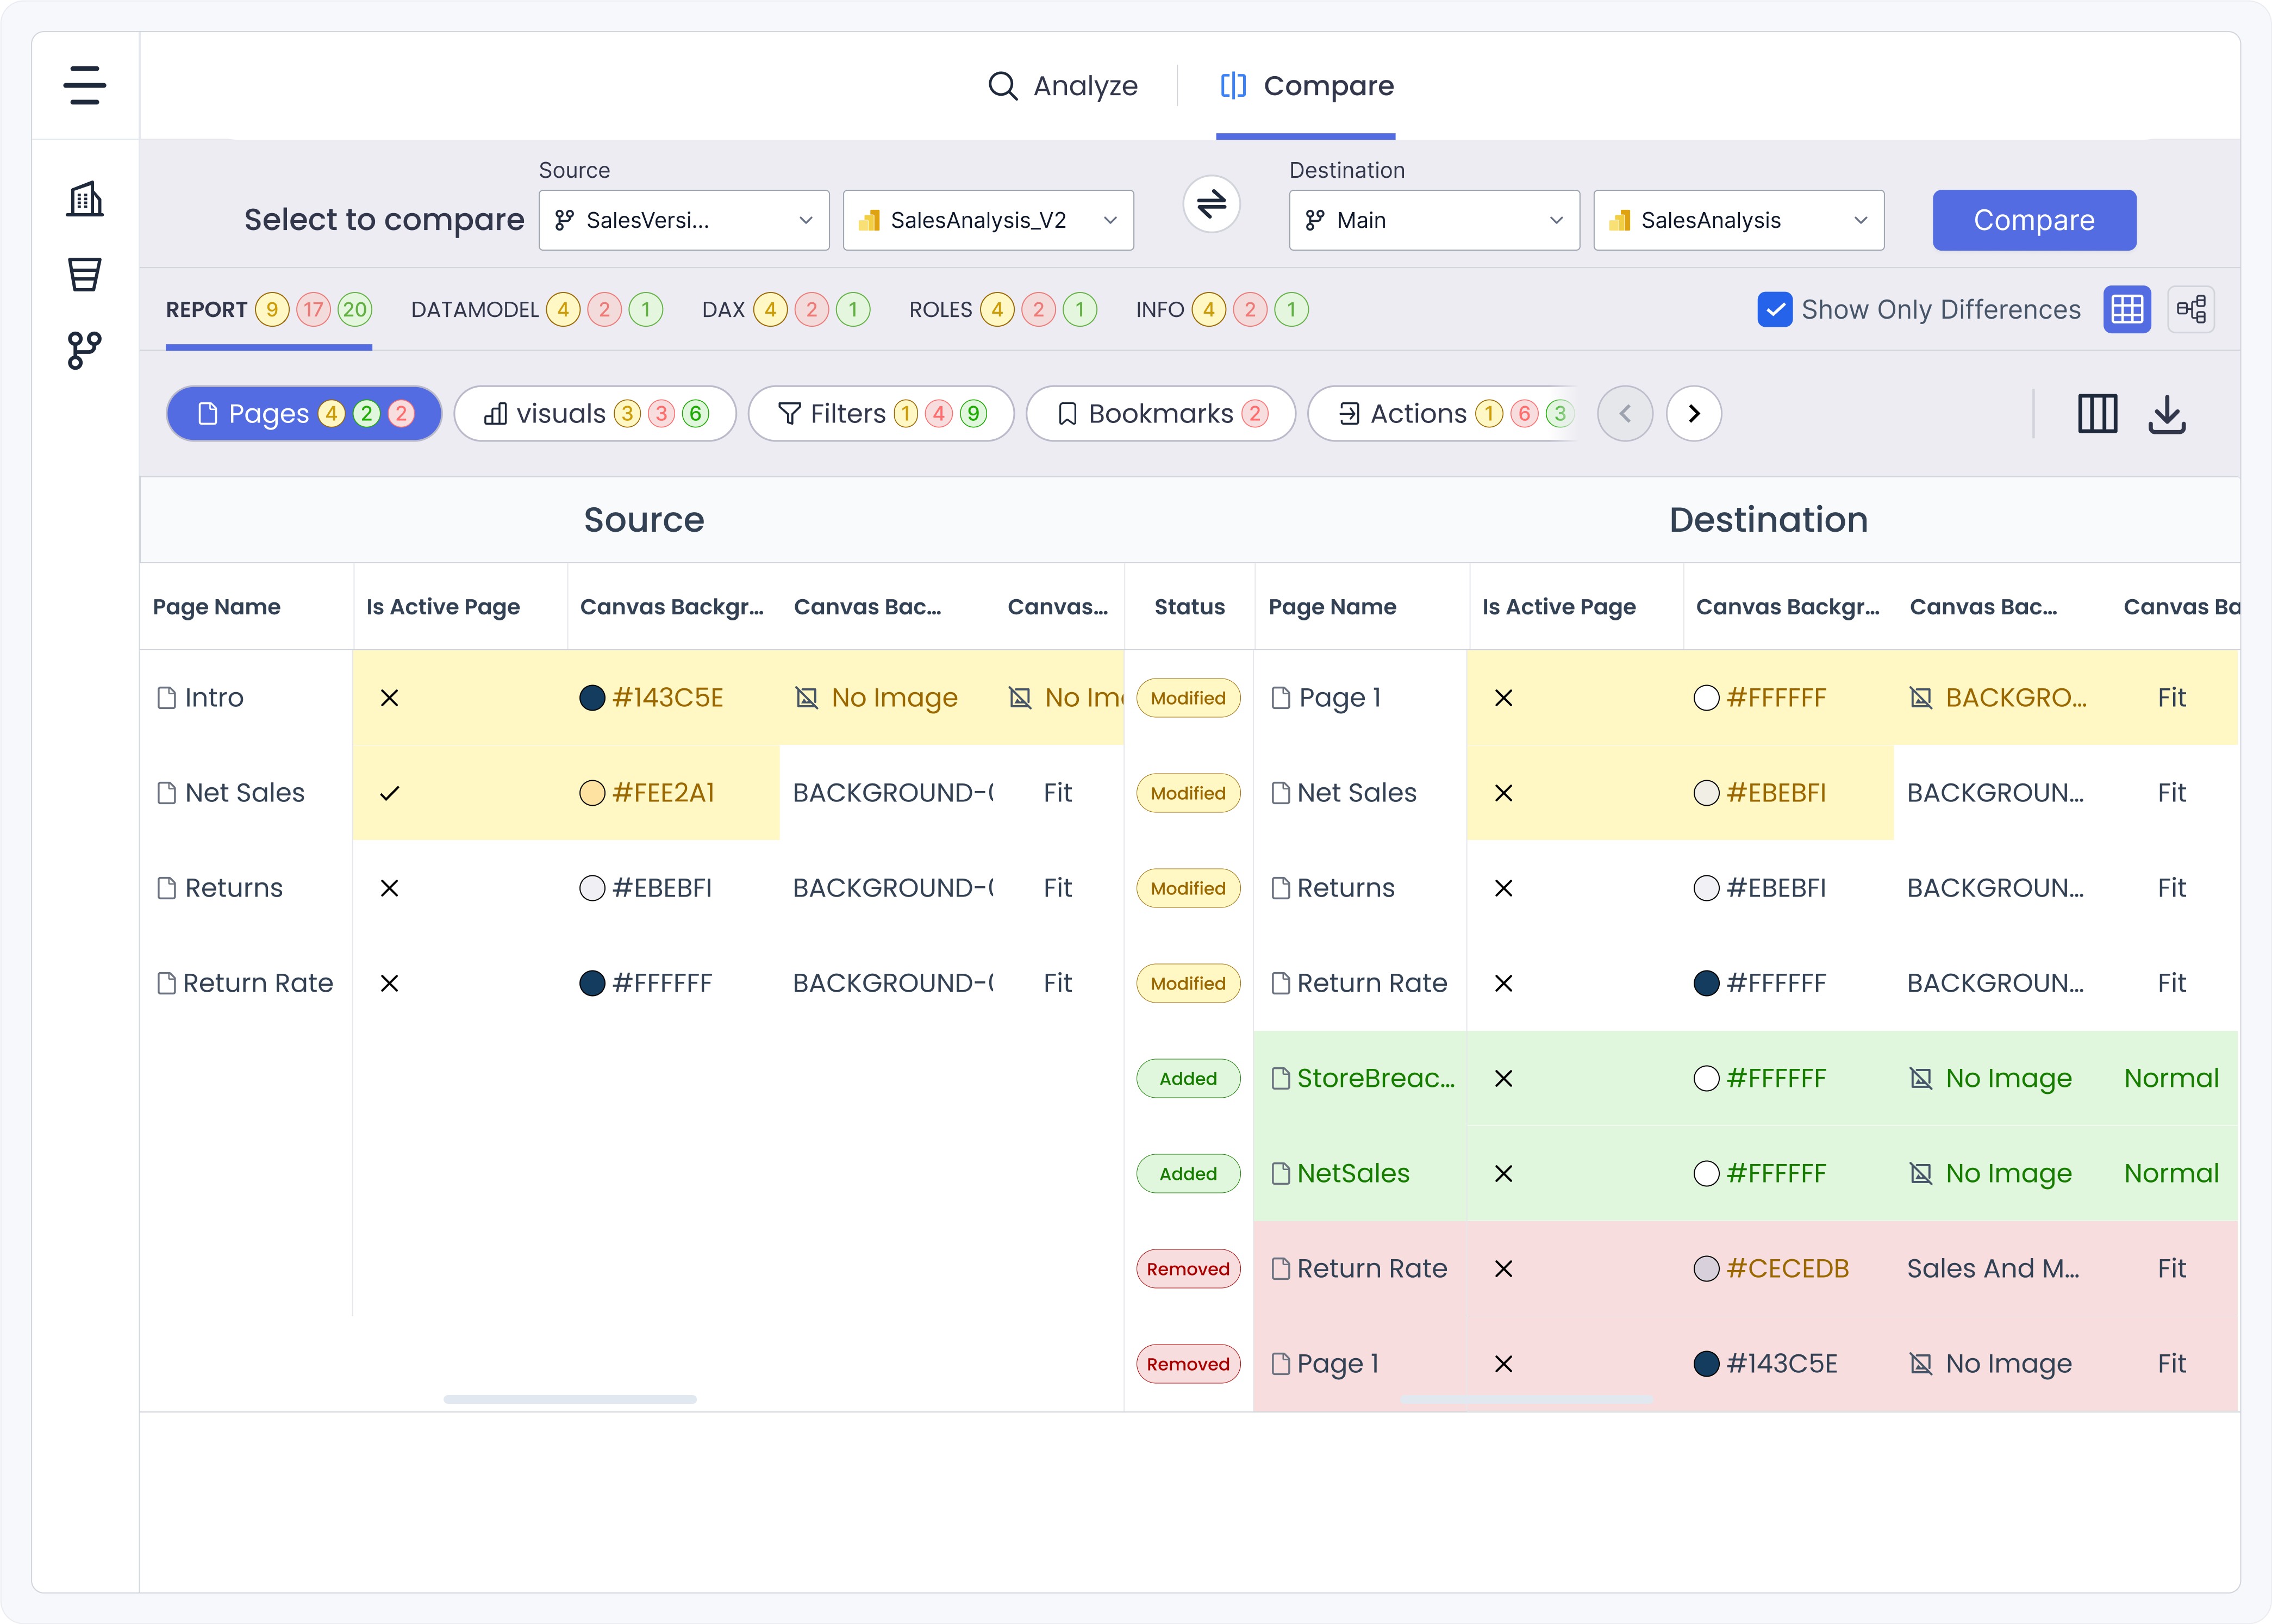Click Intro source active page X mark
Screen dimensions: 2272x1624
point(390,698)
